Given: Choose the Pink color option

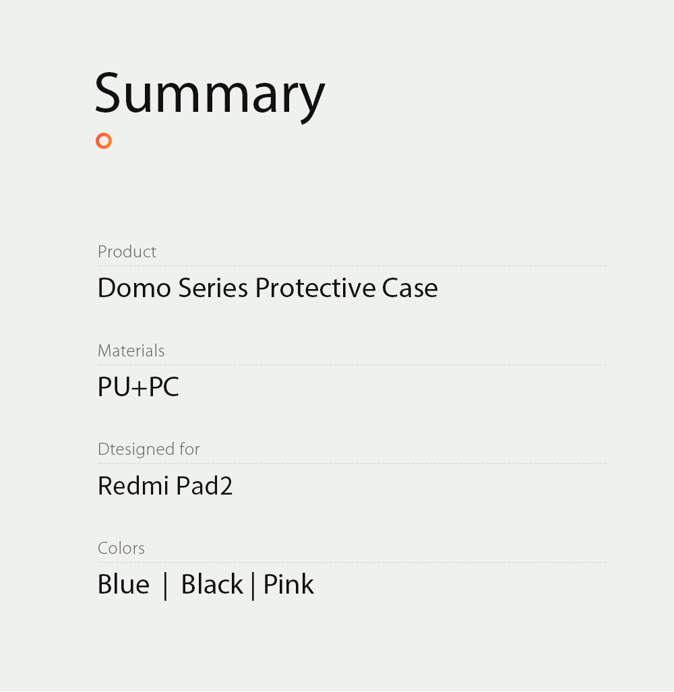Looking at the screenshot, I should pyautogui.click(x=288, y=584).
